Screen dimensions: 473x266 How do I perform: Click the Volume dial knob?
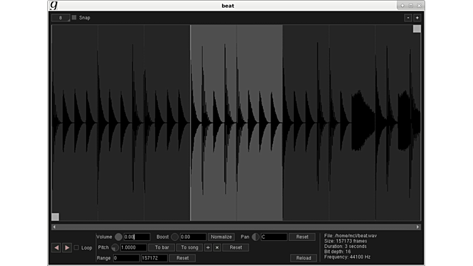[118, 237]
